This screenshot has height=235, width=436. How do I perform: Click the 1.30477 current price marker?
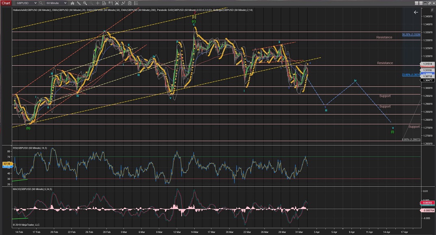pyautogui.click(x=427, y=80)
